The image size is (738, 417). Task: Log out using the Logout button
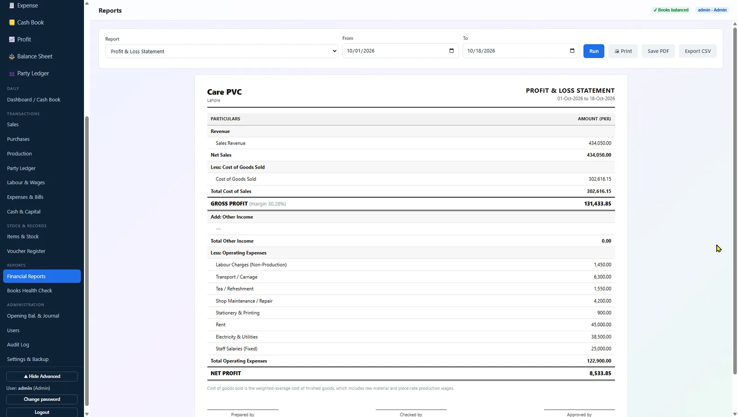tap(42, 412)
